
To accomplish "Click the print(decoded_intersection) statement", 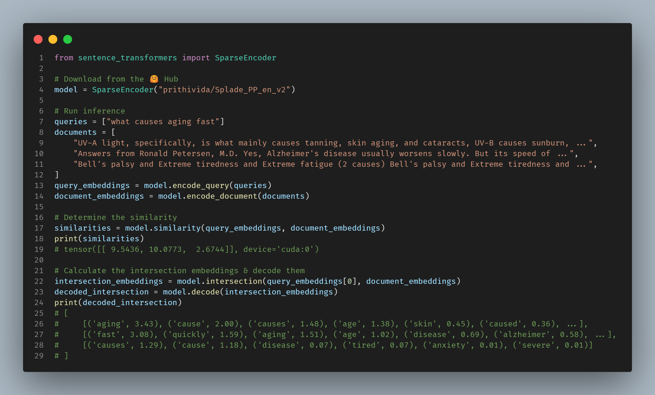I will click(x=118, y=302).
